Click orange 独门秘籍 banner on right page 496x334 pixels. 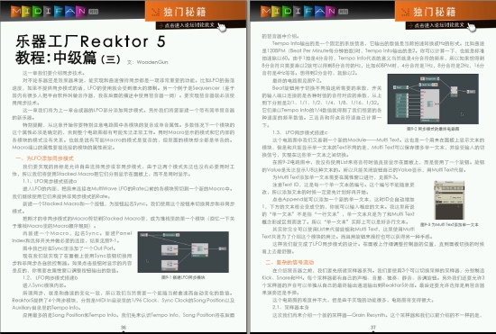pyautogui.click(x=445, y=11)
